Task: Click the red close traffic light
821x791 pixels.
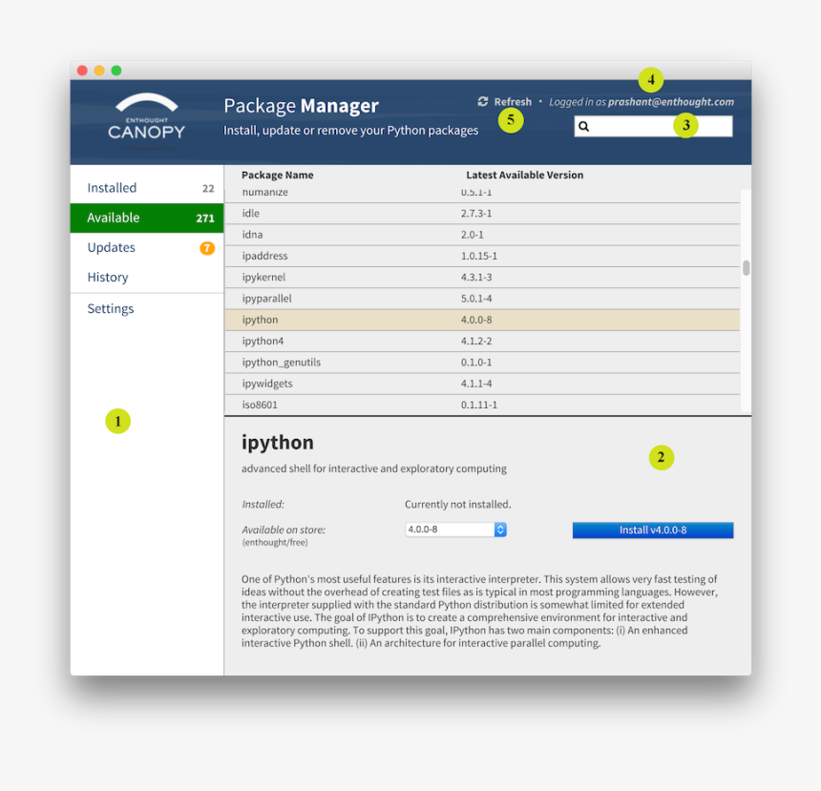Action: pos(82,70)
